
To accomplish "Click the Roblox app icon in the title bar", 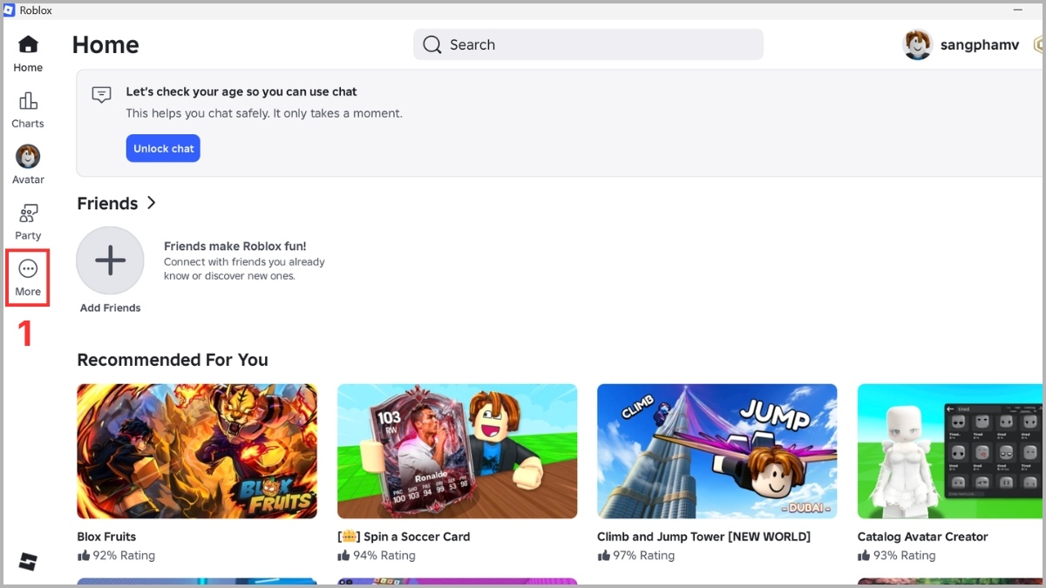I will click(10, 10).
